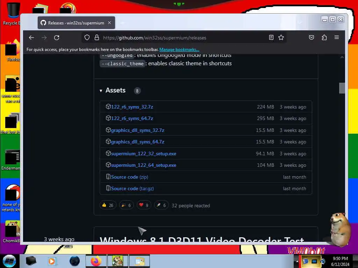Download 122_r6_syms_32.7z
This screenshot has width=358, height=268.
132,107
